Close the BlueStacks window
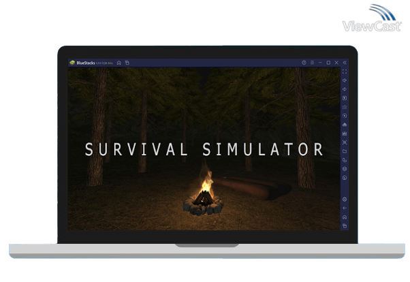 pyautogui.click(x=336, y=63)
